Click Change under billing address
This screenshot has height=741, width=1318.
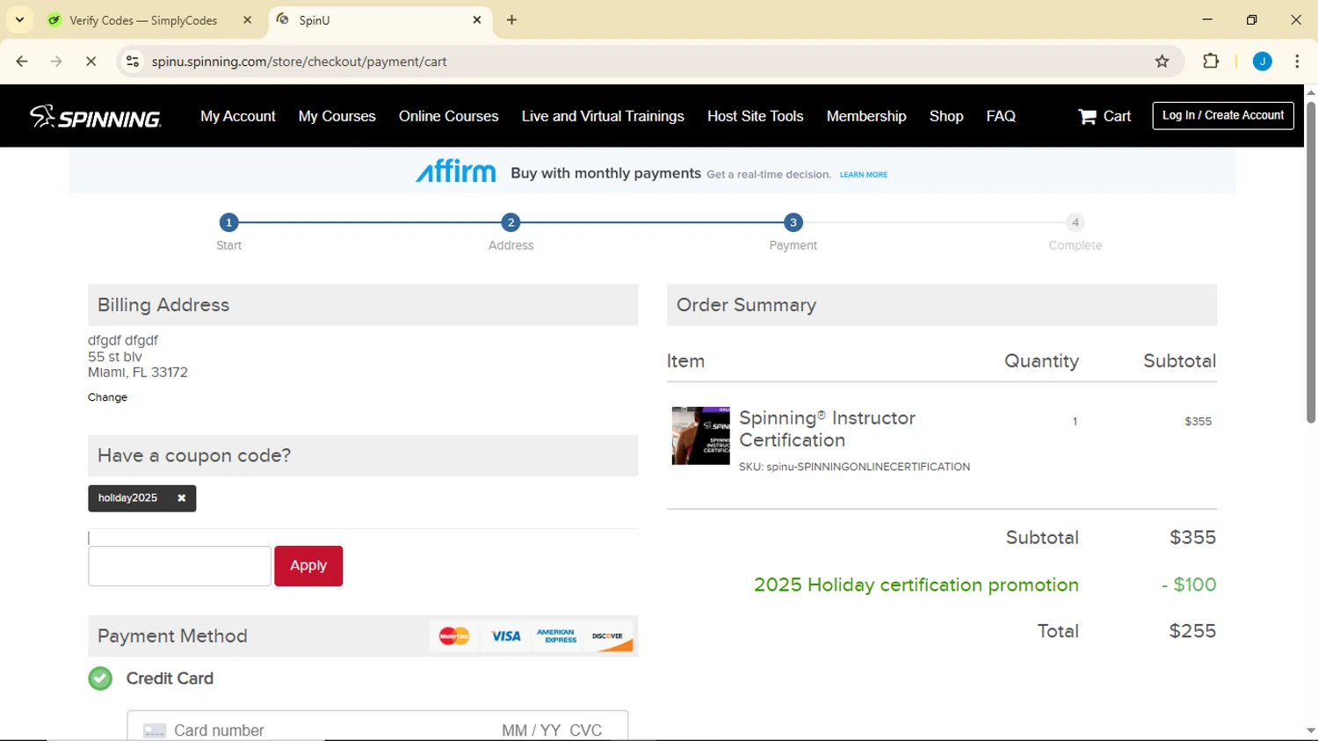[107, 397]
